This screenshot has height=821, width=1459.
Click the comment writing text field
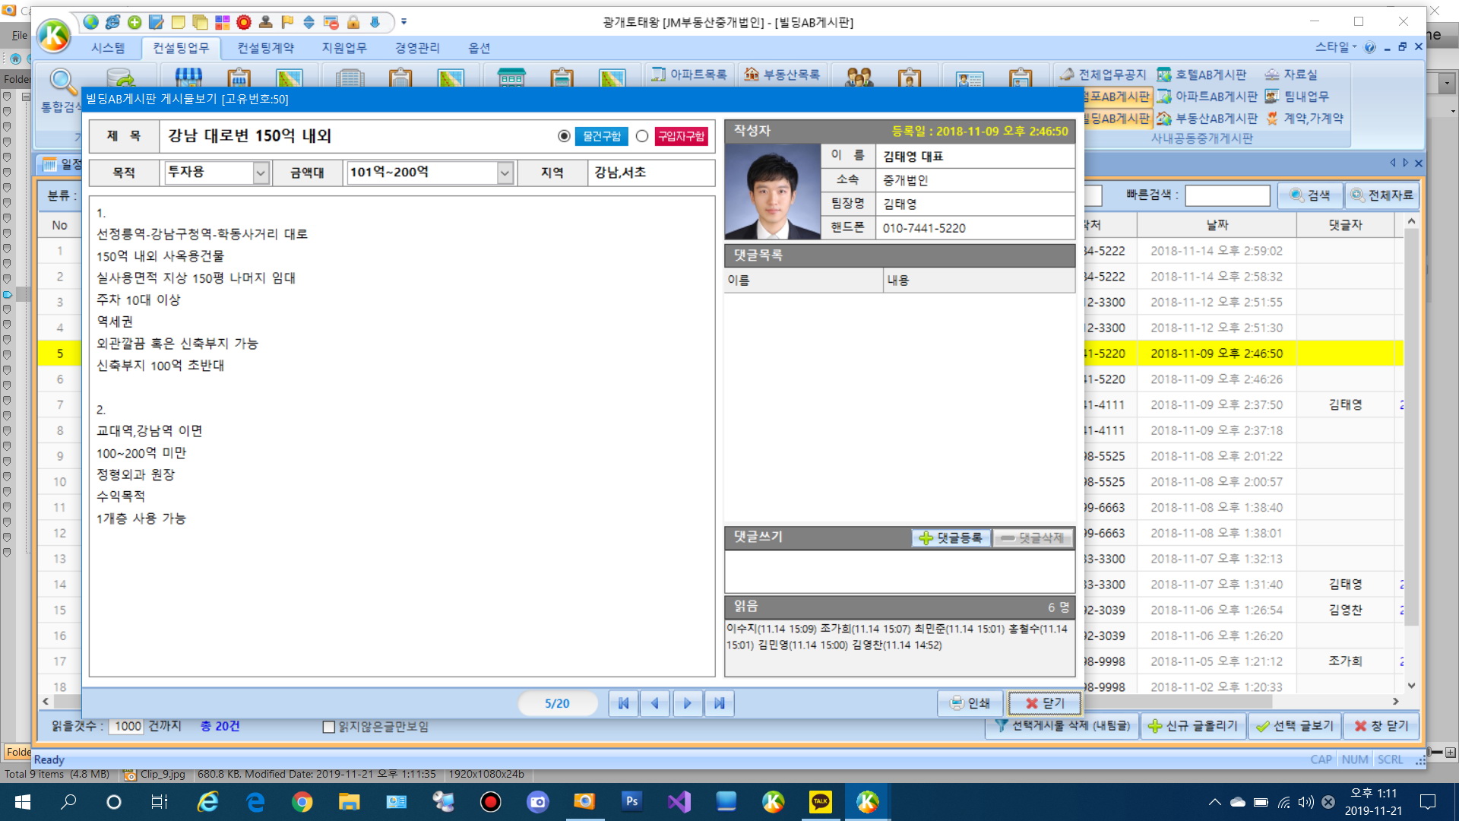(899, 572)
